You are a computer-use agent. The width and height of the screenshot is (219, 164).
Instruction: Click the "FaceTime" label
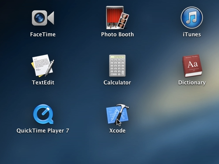click(43, 35)
